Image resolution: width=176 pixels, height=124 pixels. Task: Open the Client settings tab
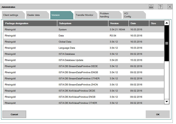click(13, 15)
